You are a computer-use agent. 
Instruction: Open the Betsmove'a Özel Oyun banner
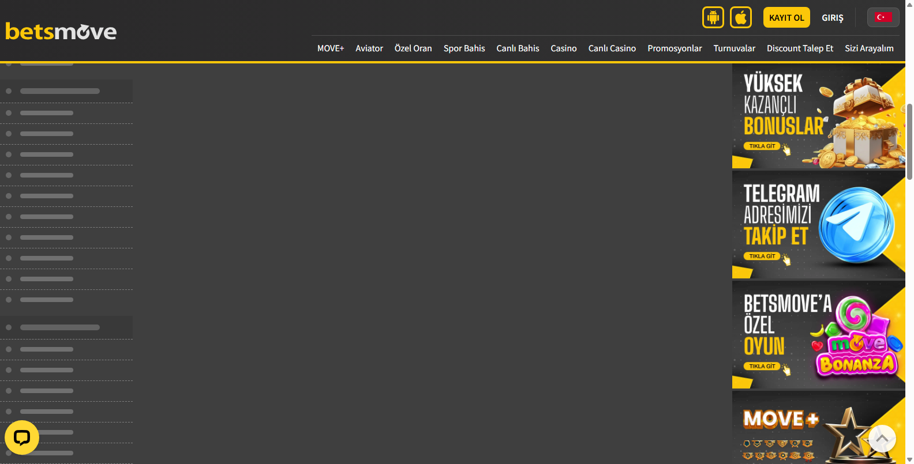coord(818,335)
